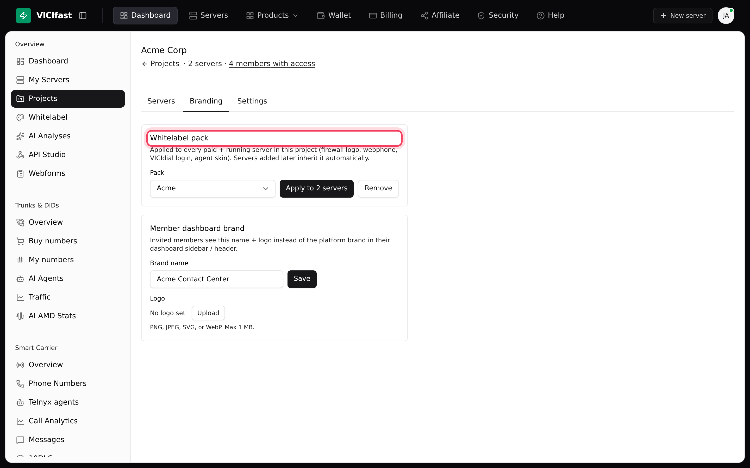This screenshot has width=750, height=468.
Task: Click the New server button
Action: [x=683, y=16]
